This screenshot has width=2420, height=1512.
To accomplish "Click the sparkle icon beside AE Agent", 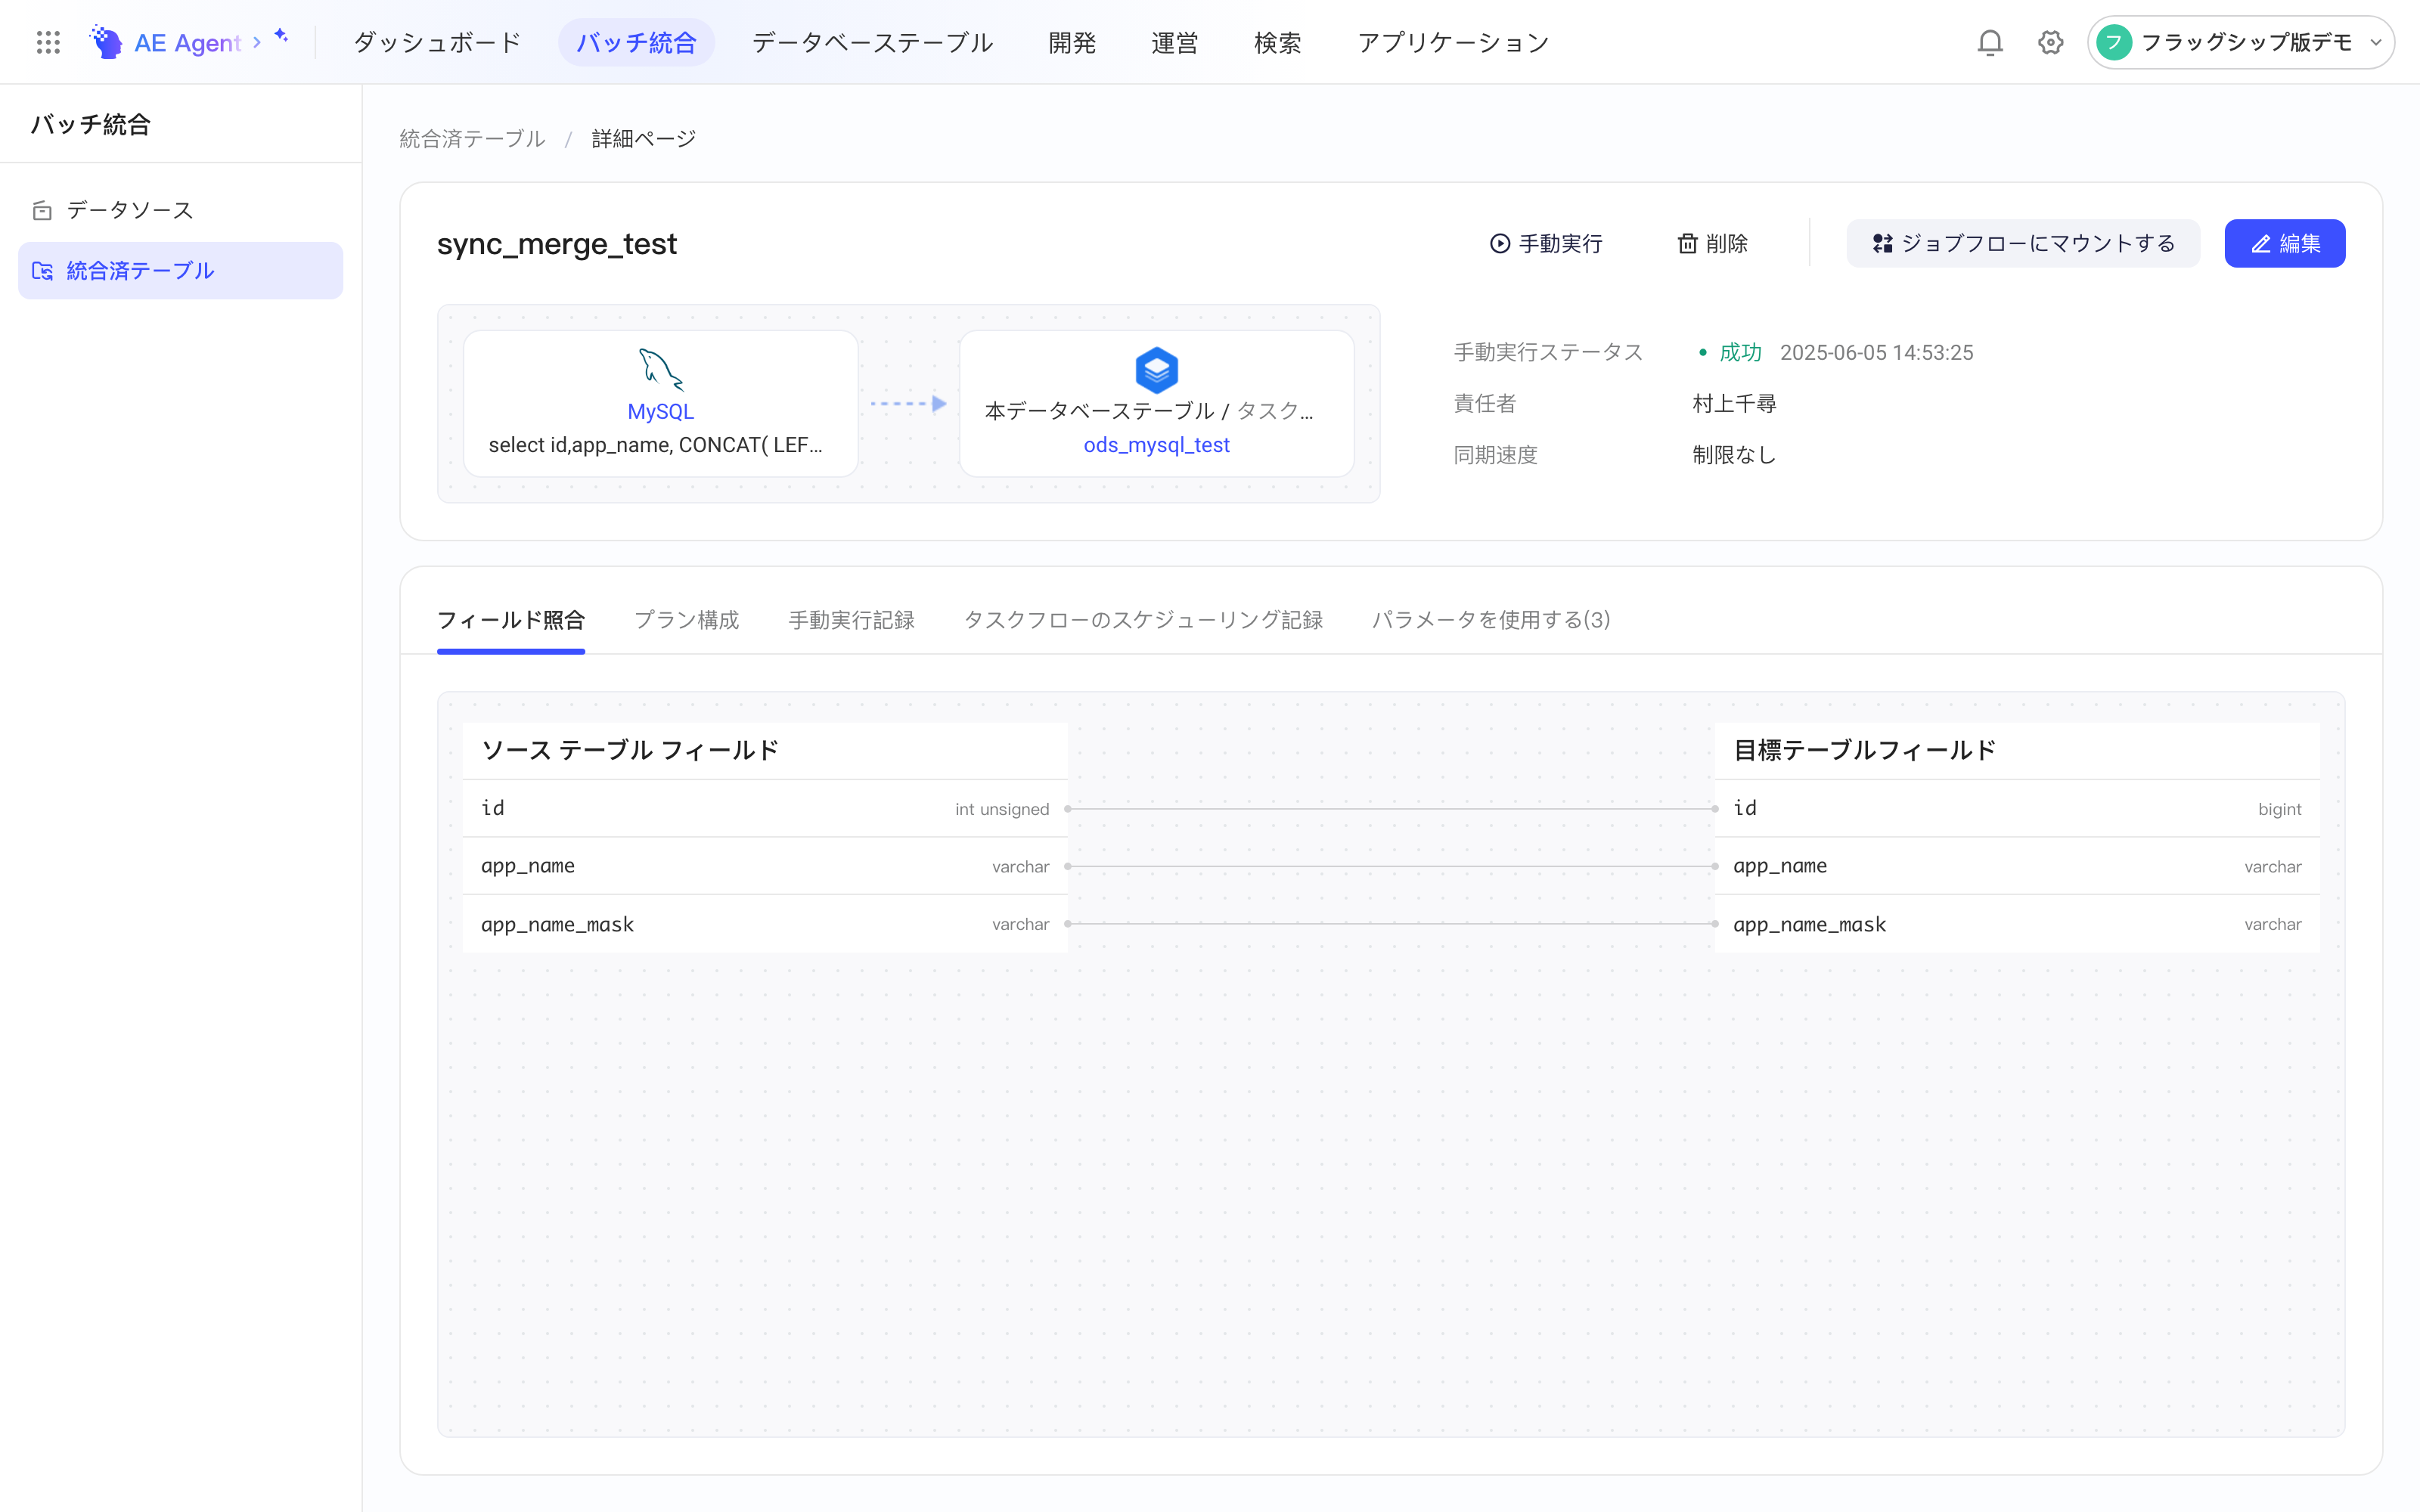I will pyautogui.click(x=281, y=36).
